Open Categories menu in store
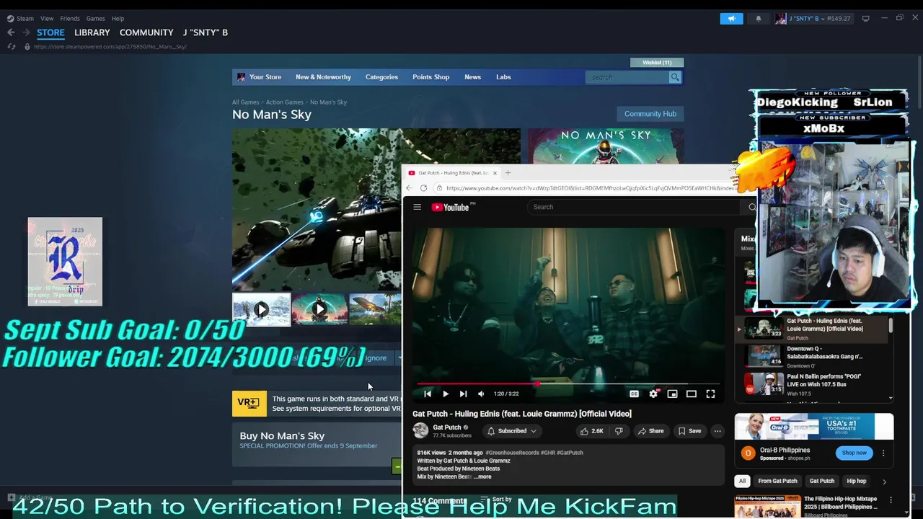923x519 pixels. tap(381, 77)
